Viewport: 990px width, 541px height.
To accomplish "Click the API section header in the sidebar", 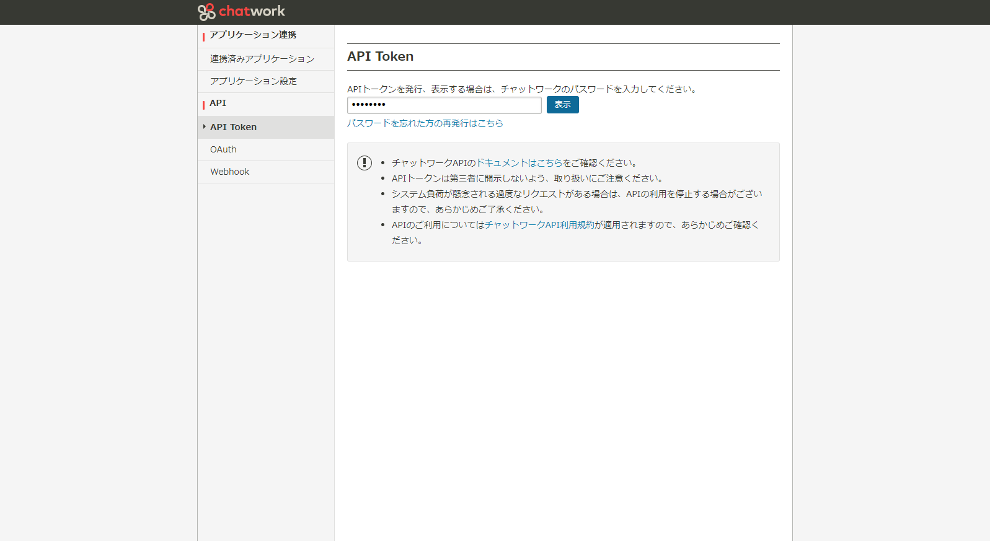I will (x=218, y=103).
